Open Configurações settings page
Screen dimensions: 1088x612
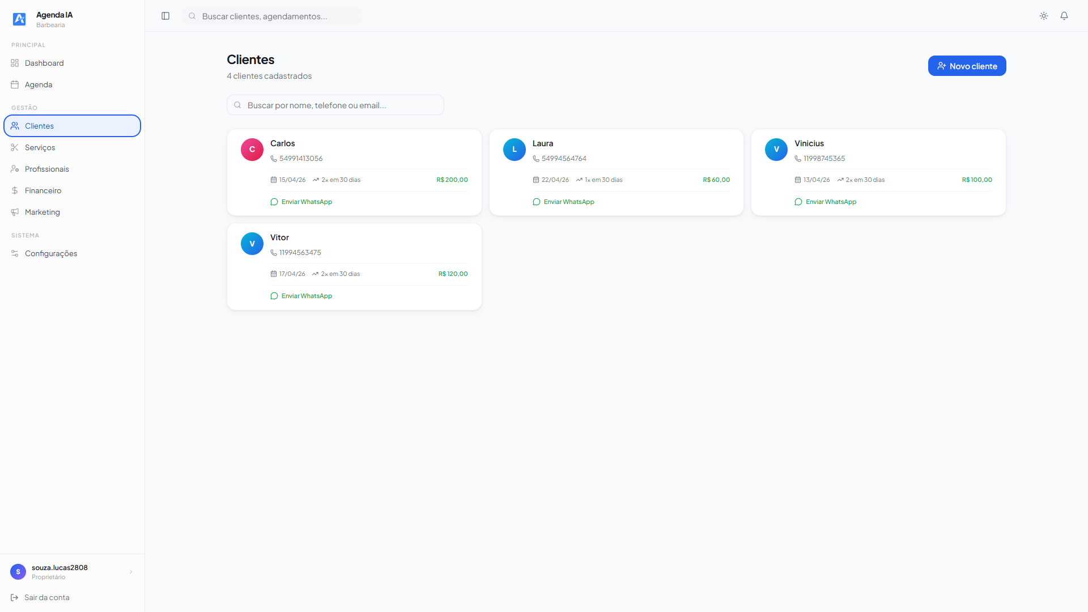[x=73, y=253]
